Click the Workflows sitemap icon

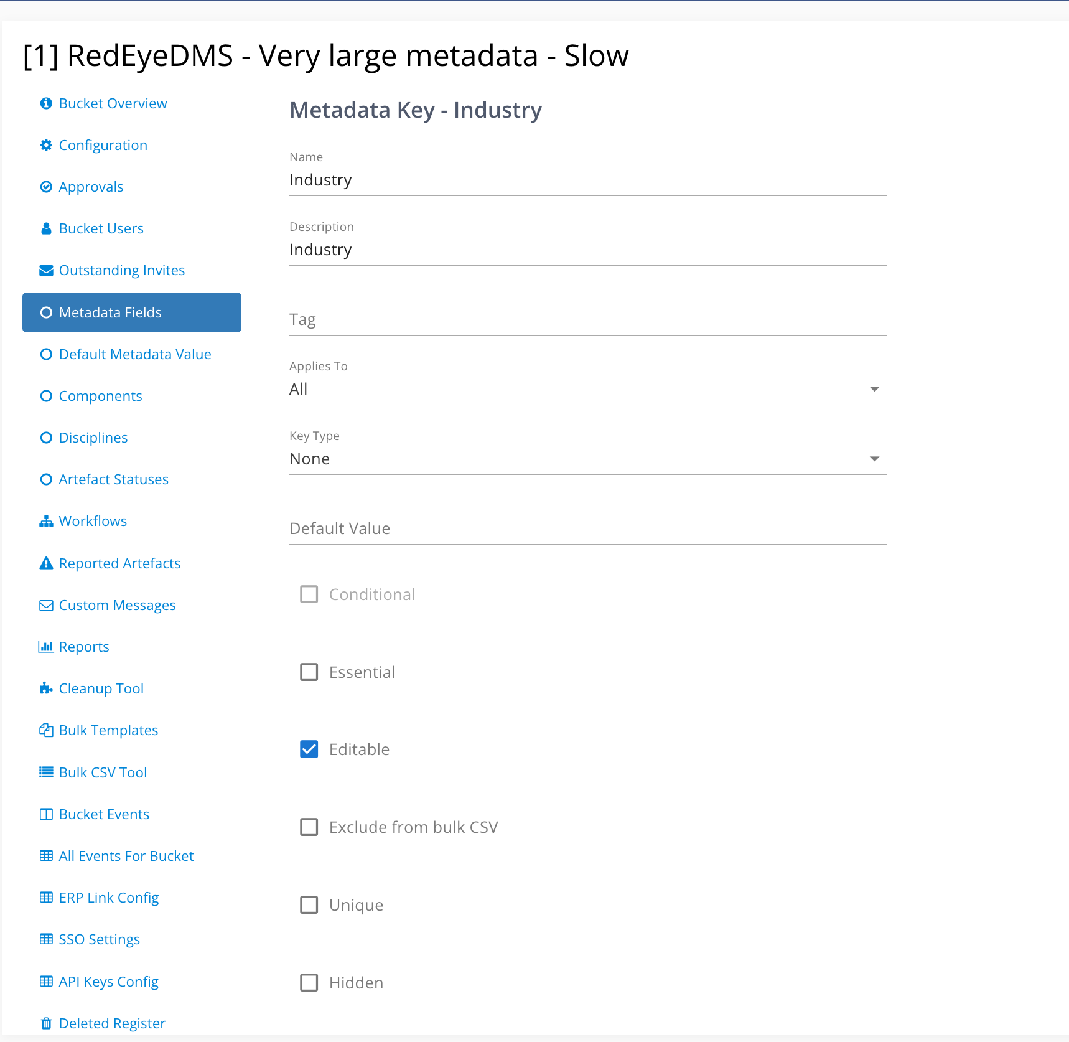click(46, 522)
